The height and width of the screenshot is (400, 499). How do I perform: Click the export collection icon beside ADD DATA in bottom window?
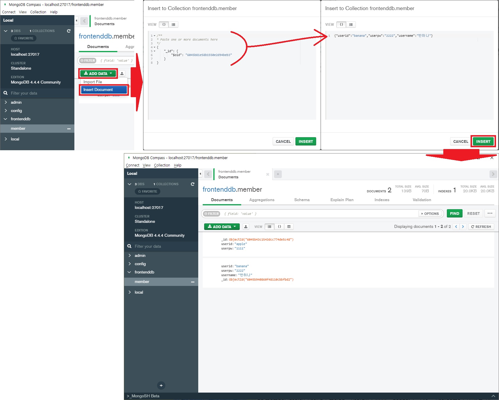pos(246,227)
